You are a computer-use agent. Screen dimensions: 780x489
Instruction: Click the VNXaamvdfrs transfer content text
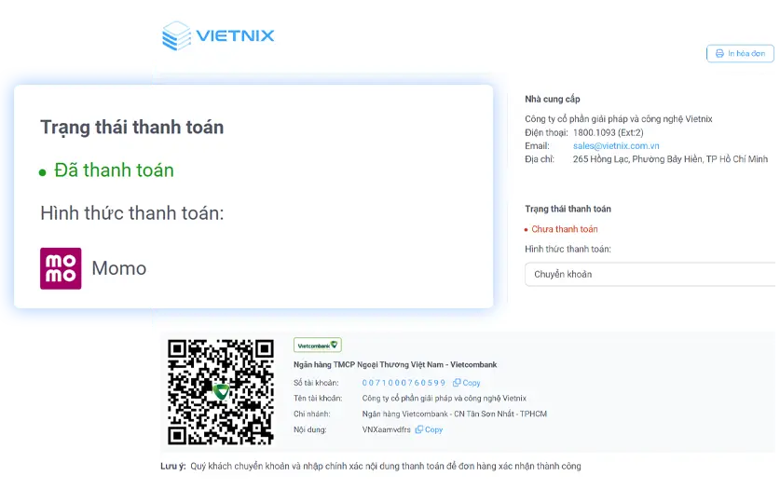[387, 429]
